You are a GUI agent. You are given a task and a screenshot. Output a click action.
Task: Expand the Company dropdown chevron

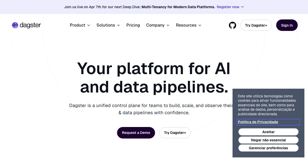(x=168, y=25)
